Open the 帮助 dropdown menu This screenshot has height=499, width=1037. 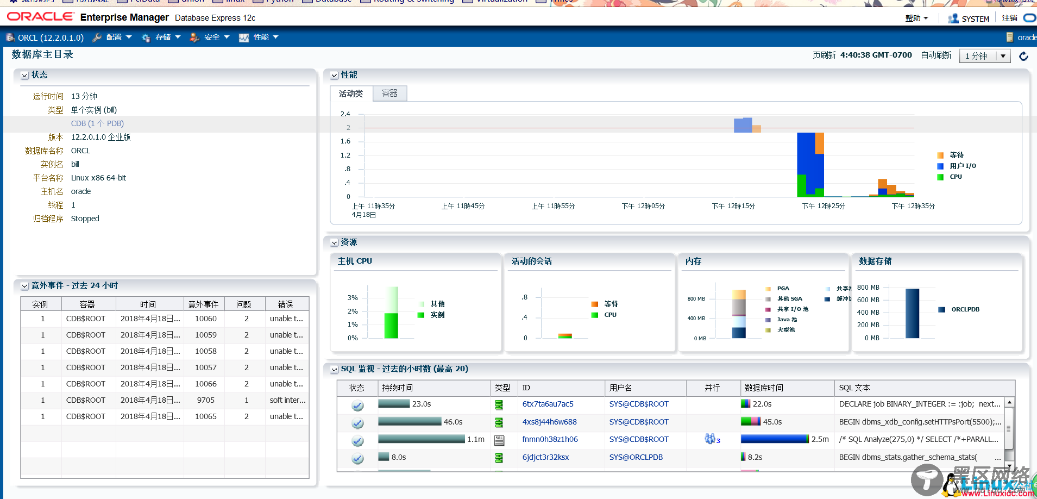point(916,18)
